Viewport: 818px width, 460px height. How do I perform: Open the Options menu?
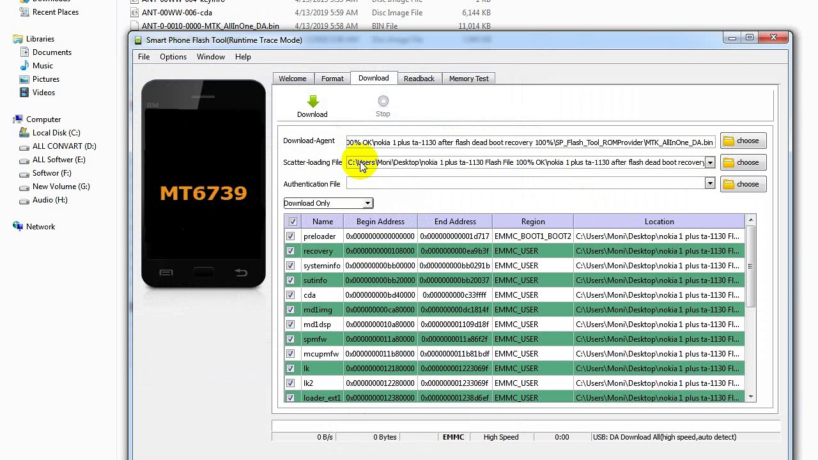tap(173, 57)
